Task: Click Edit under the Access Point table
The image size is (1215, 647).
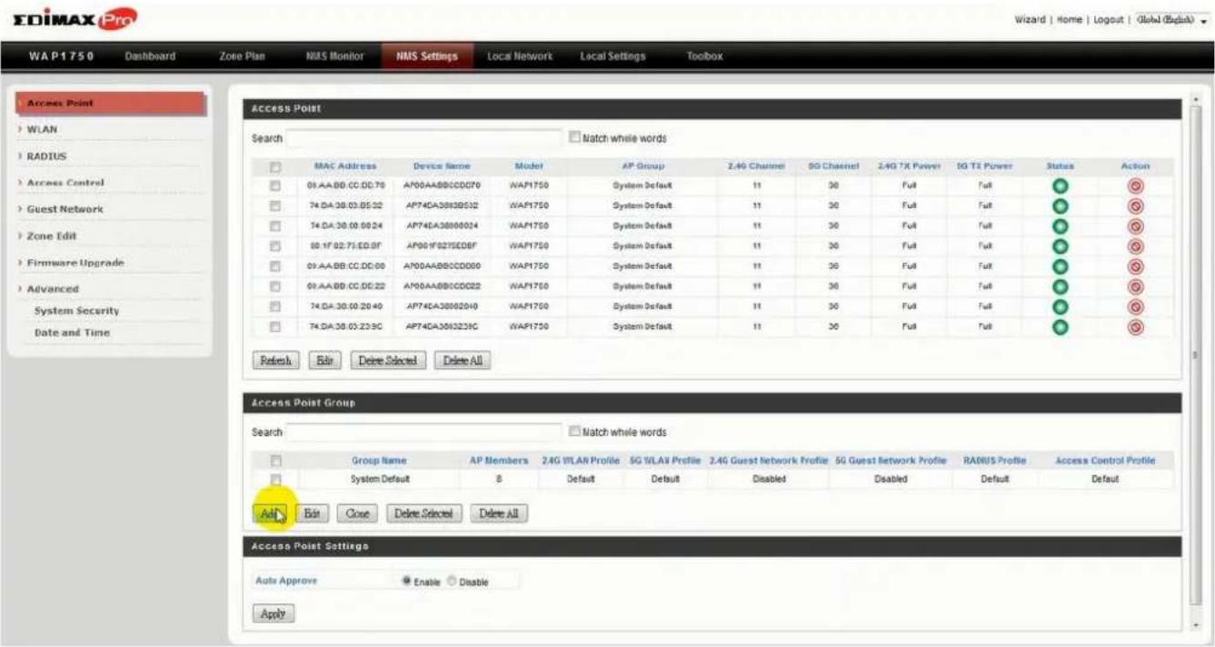Action: pyautogui.click(x=324, y=361)
